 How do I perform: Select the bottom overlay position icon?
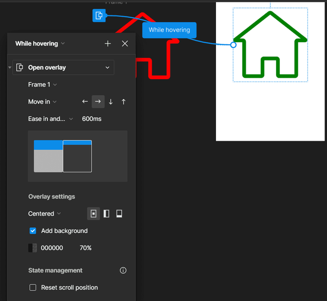tap(119, 214)
